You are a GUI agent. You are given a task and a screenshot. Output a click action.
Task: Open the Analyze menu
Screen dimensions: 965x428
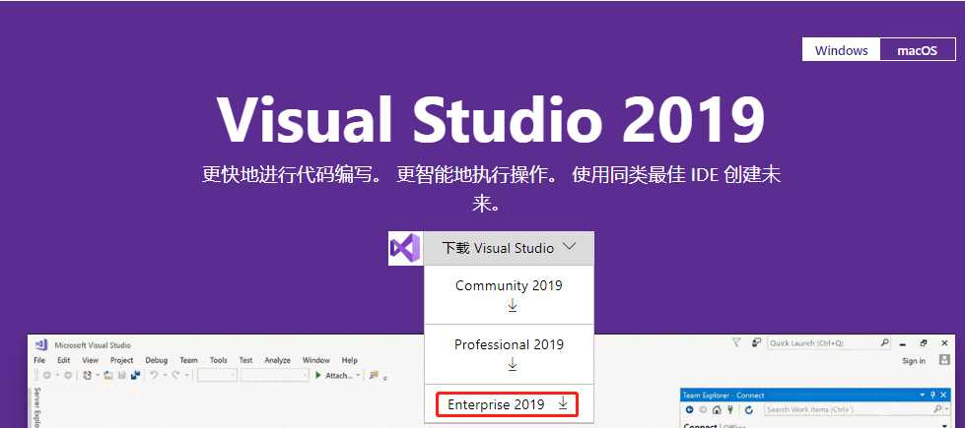[278, 360]
